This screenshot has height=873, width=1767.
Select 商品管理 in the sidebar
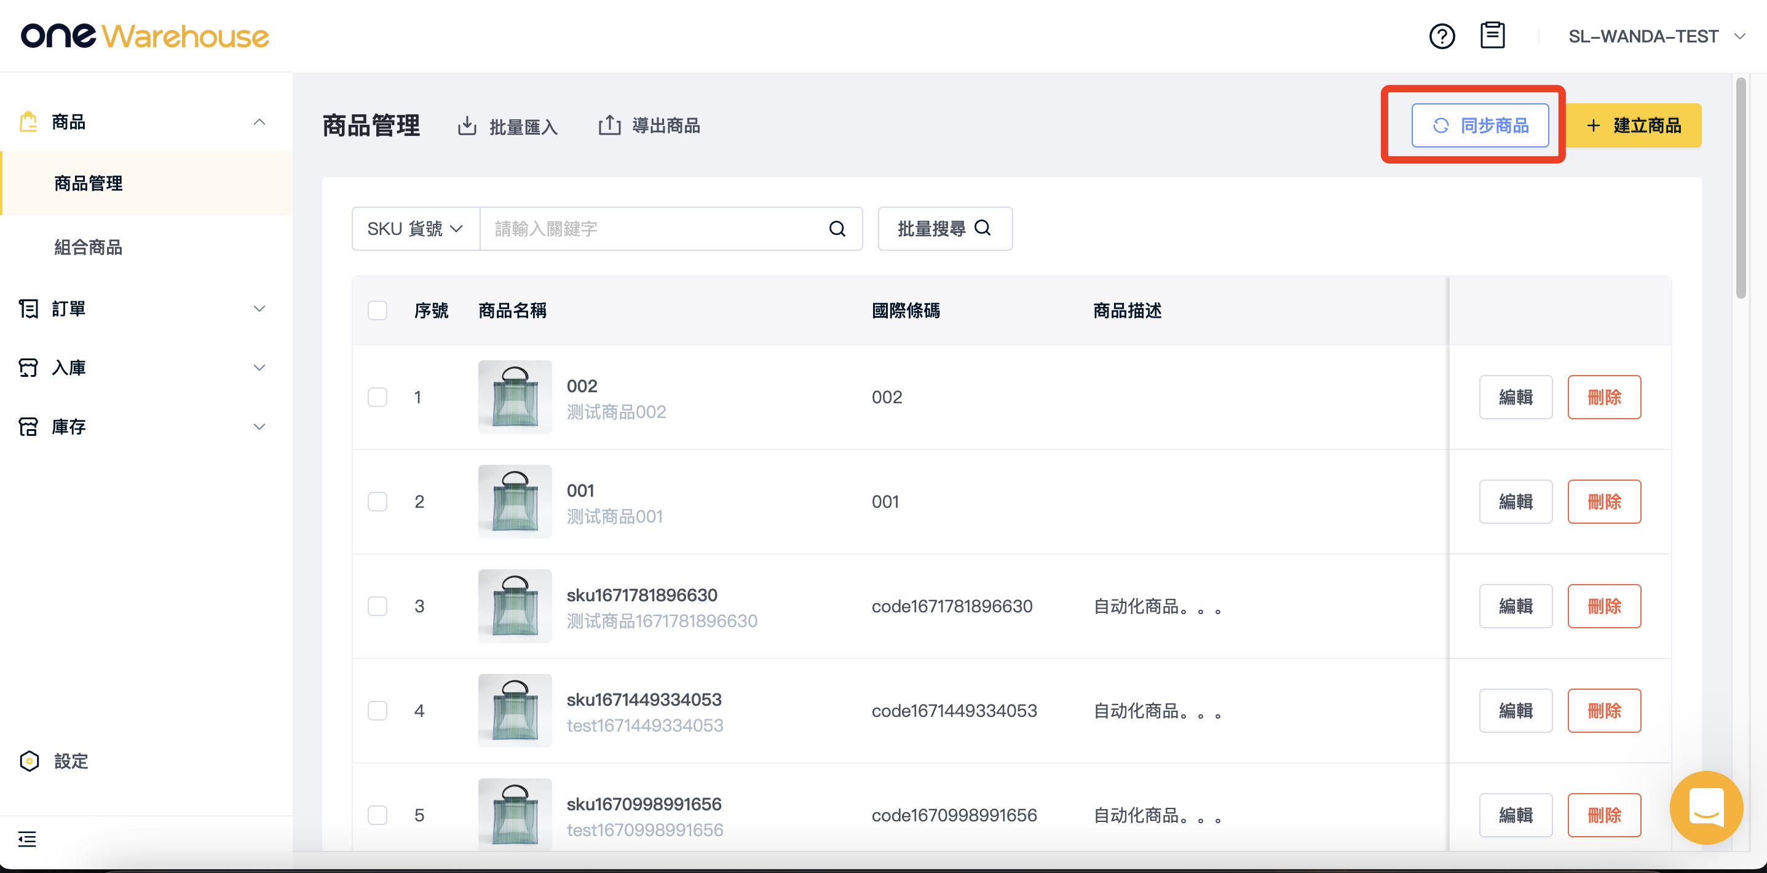147,183
